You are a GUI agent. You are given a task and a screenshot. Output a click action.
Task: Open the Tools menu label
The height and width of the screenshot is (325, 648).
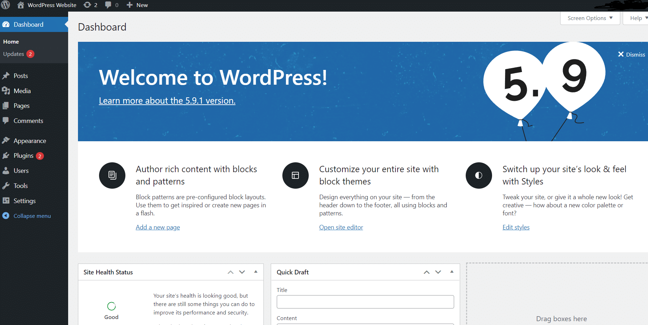pos(21,186)
